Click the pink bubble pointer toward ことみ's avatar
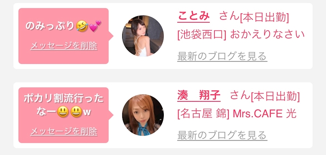The height and width of the screenshot is (155, 326). [x=111, y=36]
